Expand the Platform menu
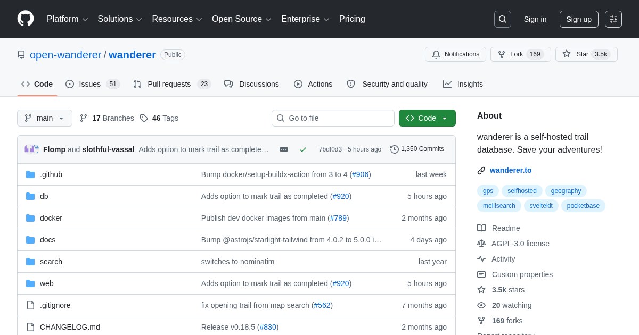Viewport: 639px width, 335px height. pos(67,19)
